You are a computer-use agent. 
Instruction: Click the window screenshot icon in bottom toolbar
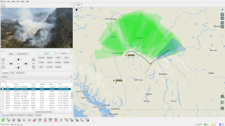19,120
